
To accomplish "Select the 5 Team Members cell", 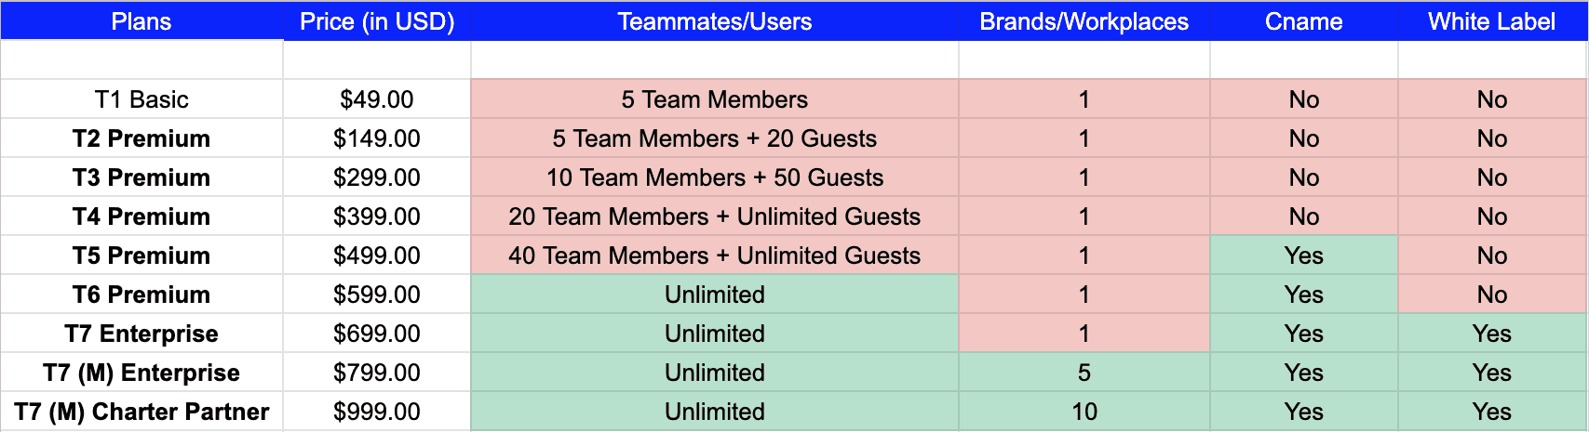I will point(714,99).
